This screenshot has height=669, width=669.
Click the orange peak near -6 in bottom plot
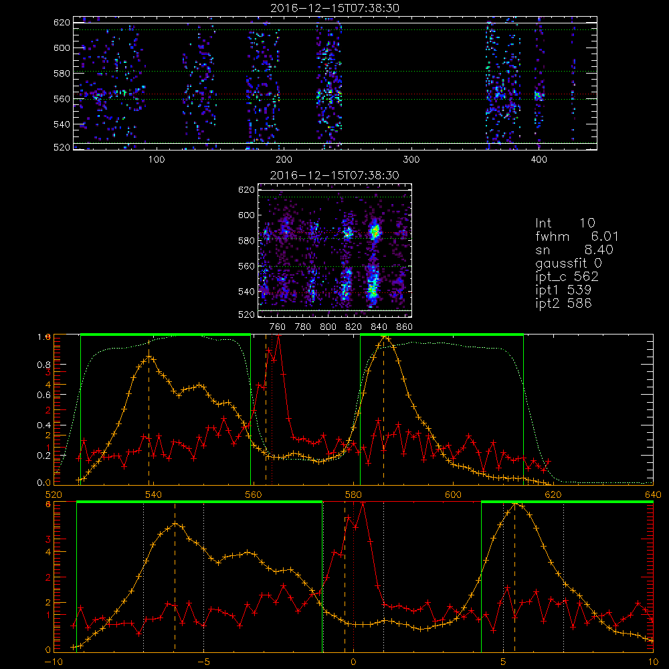point(175,524)
